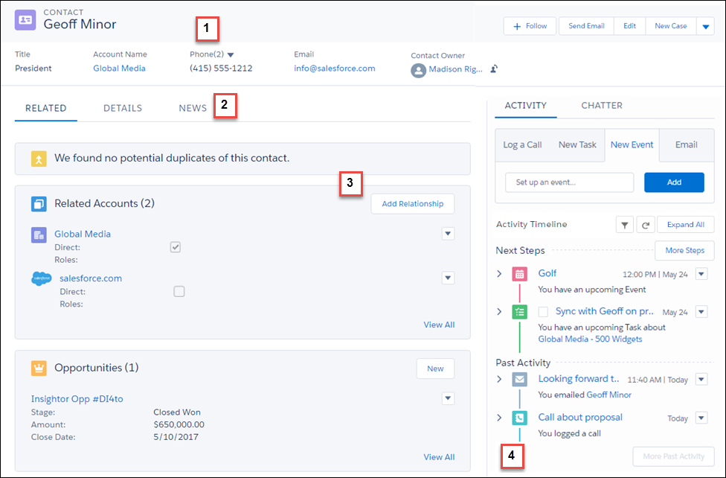
Task: Create a New opportunity
Action: coord(435,369)
